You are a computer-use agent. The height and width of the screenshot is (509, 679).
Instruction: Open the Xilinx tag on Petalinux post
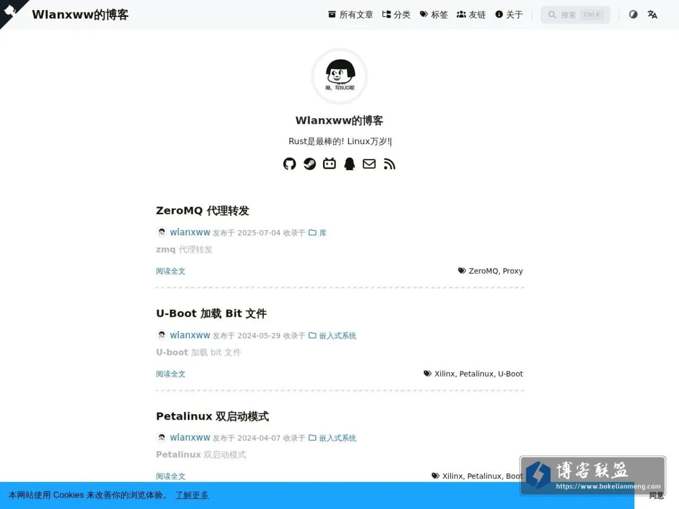[x=453, y=476]
